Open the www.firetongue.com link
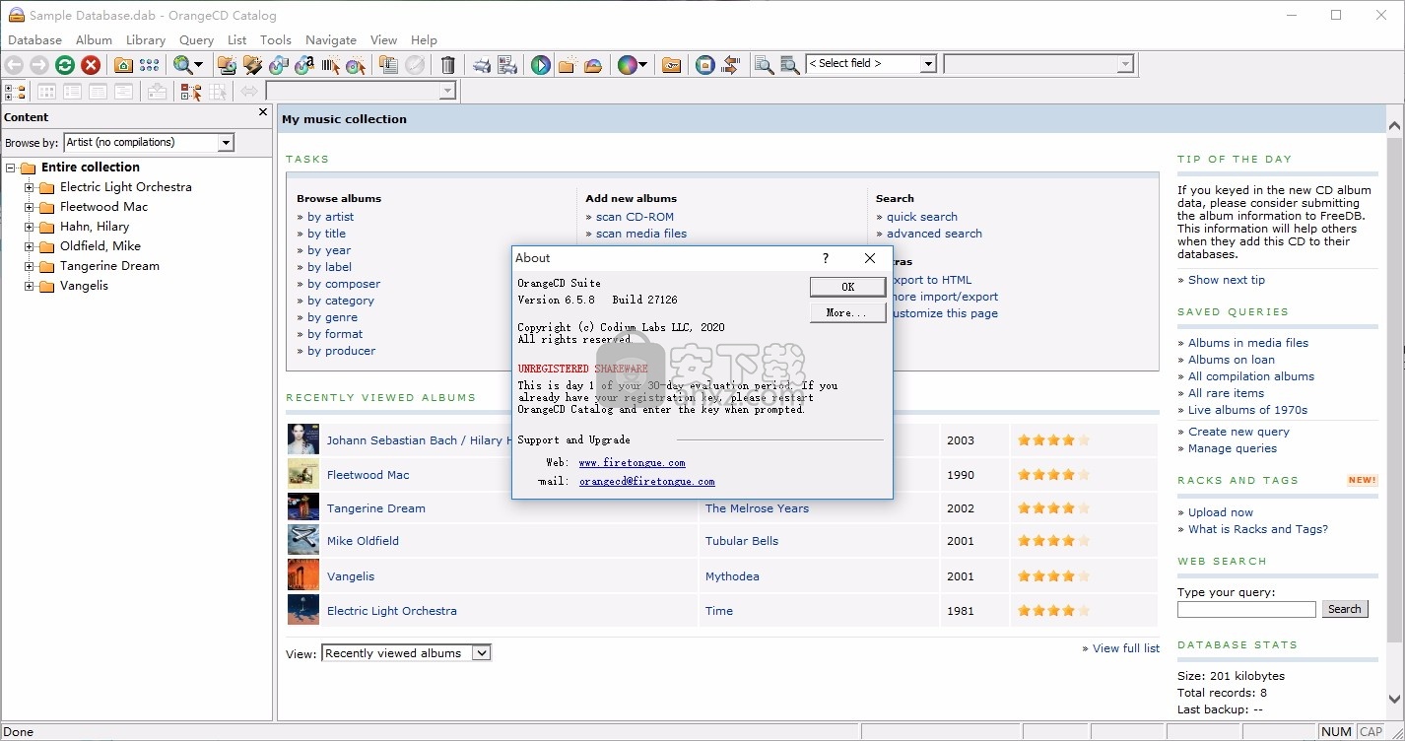This screenshot has width=1405, height=741. (x=632, y=462)
